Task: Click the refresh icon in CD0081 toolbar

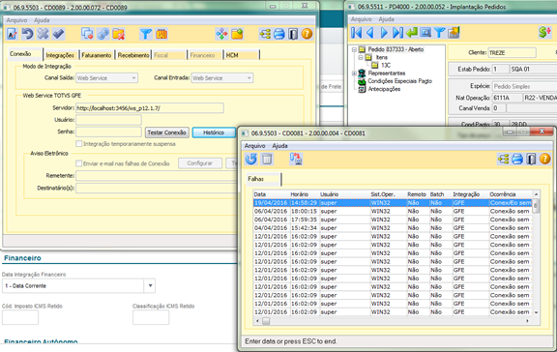Action: [x=251, y=160]
